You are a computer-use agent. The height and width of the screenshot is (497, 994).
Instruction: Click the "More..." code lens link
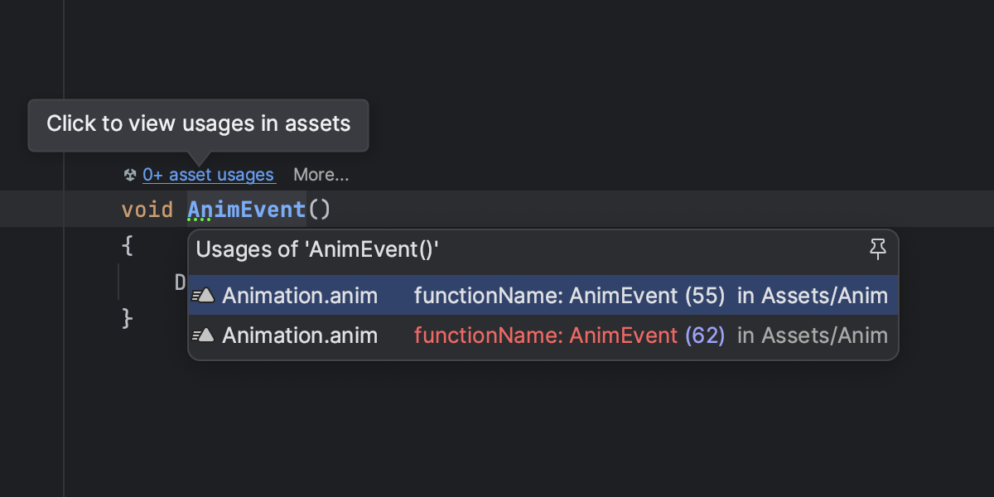pos(321,175)
